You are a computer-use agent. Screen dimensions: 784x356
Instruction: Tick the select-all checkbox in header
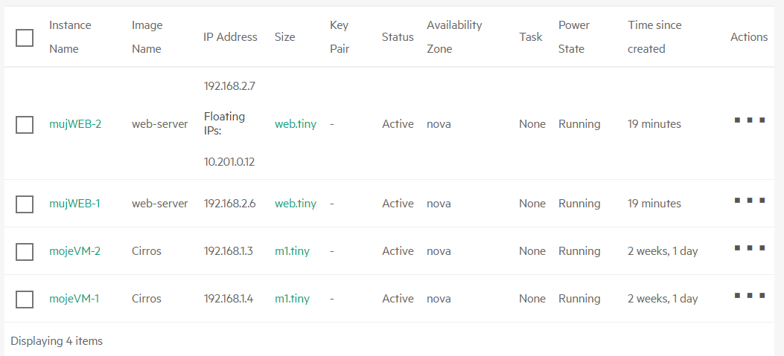(x=25, y=37)
